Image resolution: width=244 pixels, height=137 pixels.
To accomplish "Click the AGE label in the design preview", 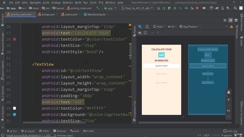I will coord(161,55).
